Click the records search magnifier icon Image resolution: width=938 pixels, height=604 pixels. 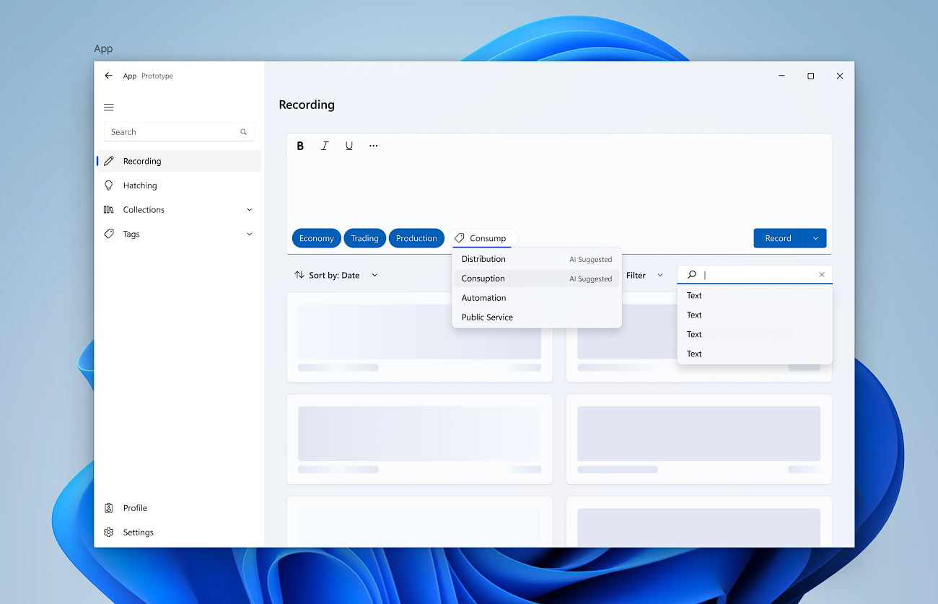click(x=692, y=275)
